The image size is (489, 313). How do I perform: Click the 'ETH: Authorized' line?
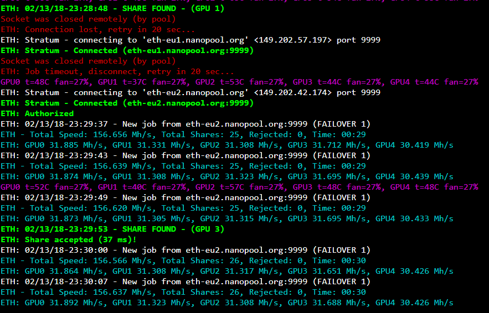[x=37, y=114]
